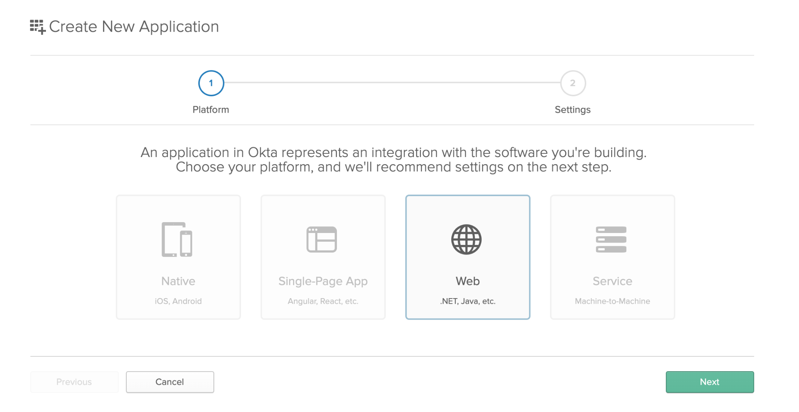Choose the Native platform title

[178, 281]
